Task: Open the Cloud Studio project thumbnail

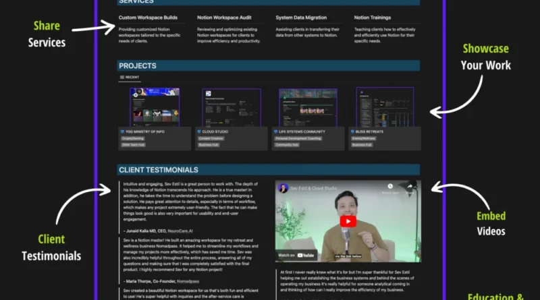Action: 232,108
